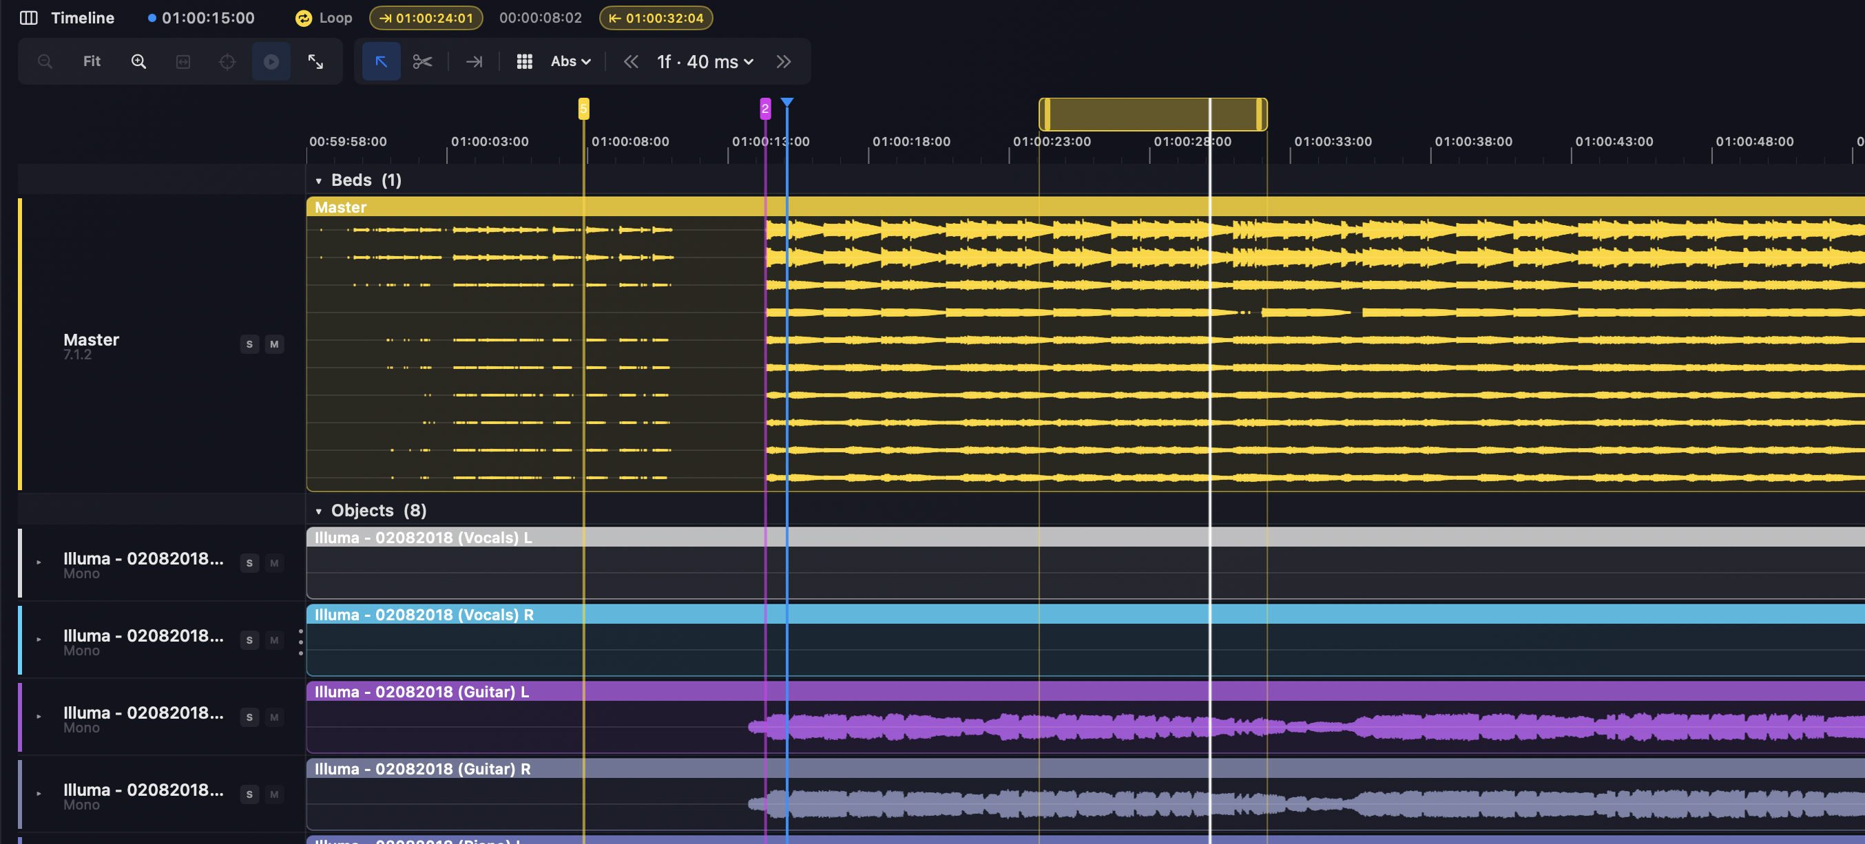Viewport: 1865px width, 844px height.
Task: Click the Timeline panel title
Action: pos(83,18)
